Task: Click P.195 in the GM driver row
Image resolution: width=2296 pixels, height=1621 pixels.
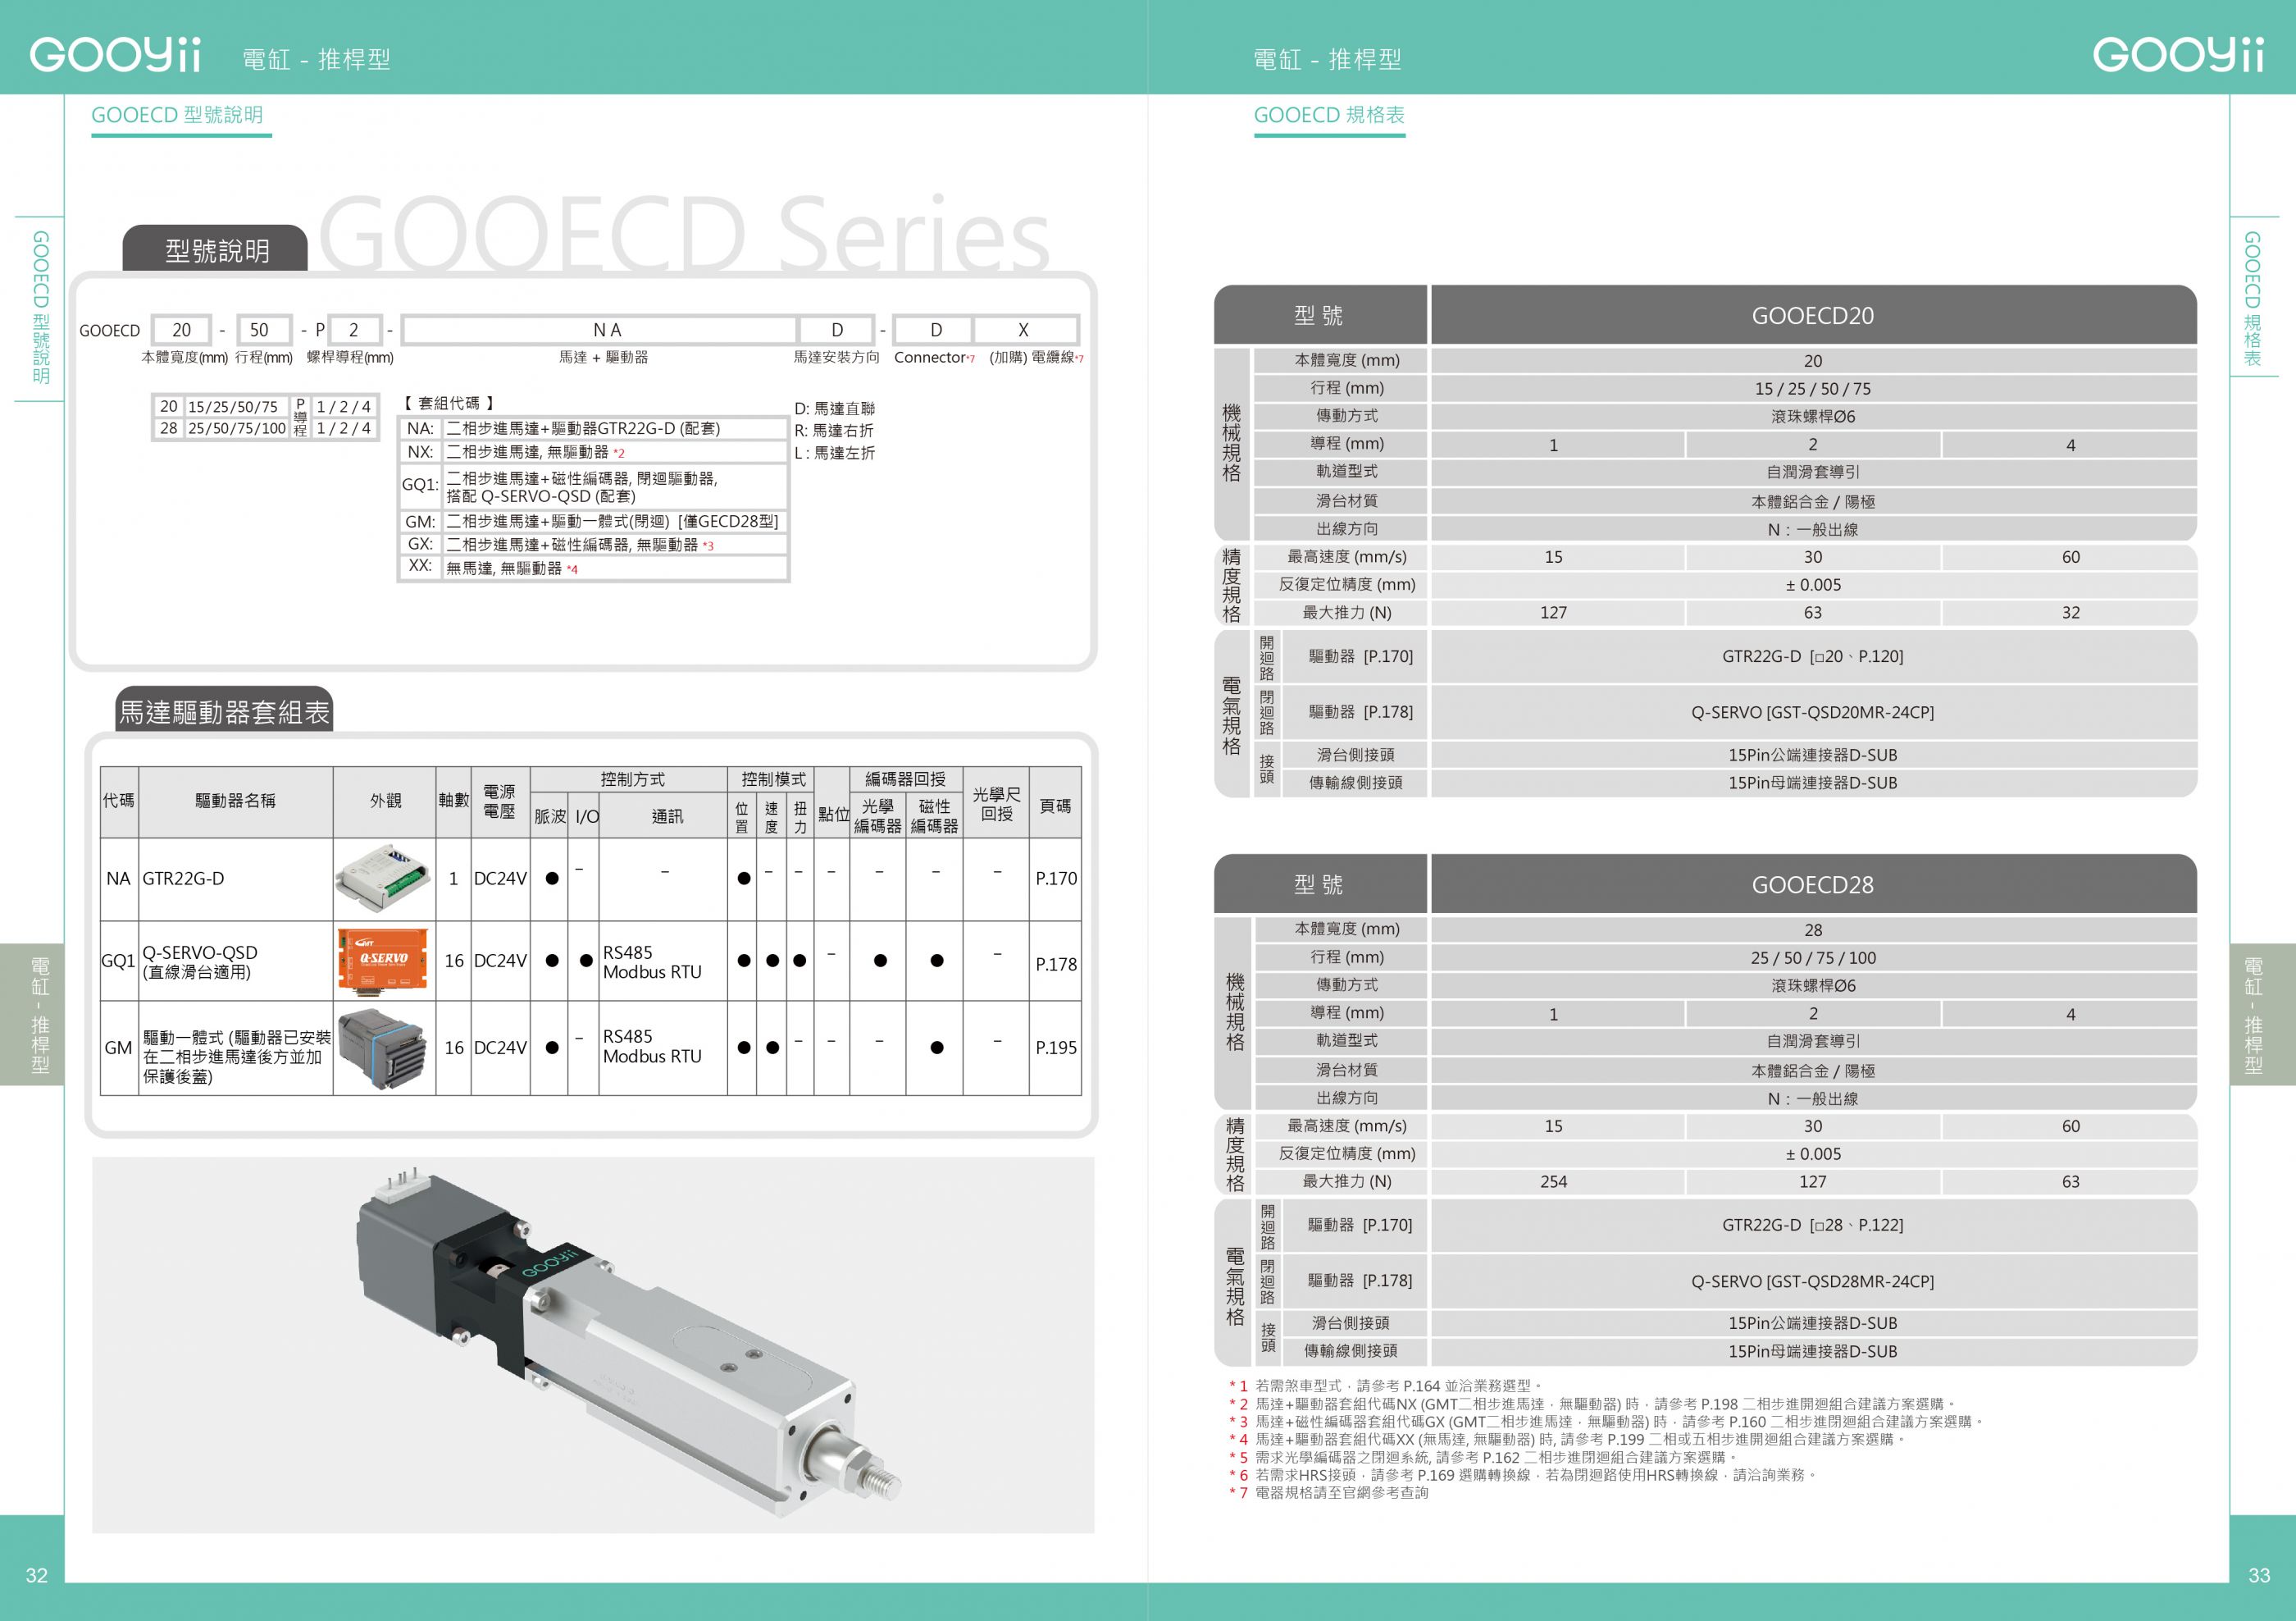Action: click(1056, 1048)
